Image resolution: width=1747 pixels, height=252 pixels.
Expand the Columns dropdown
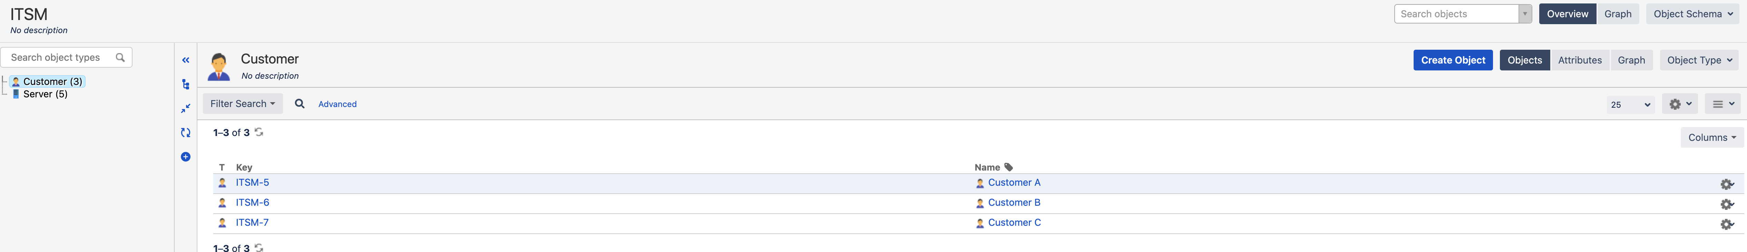click(1712, 138)
